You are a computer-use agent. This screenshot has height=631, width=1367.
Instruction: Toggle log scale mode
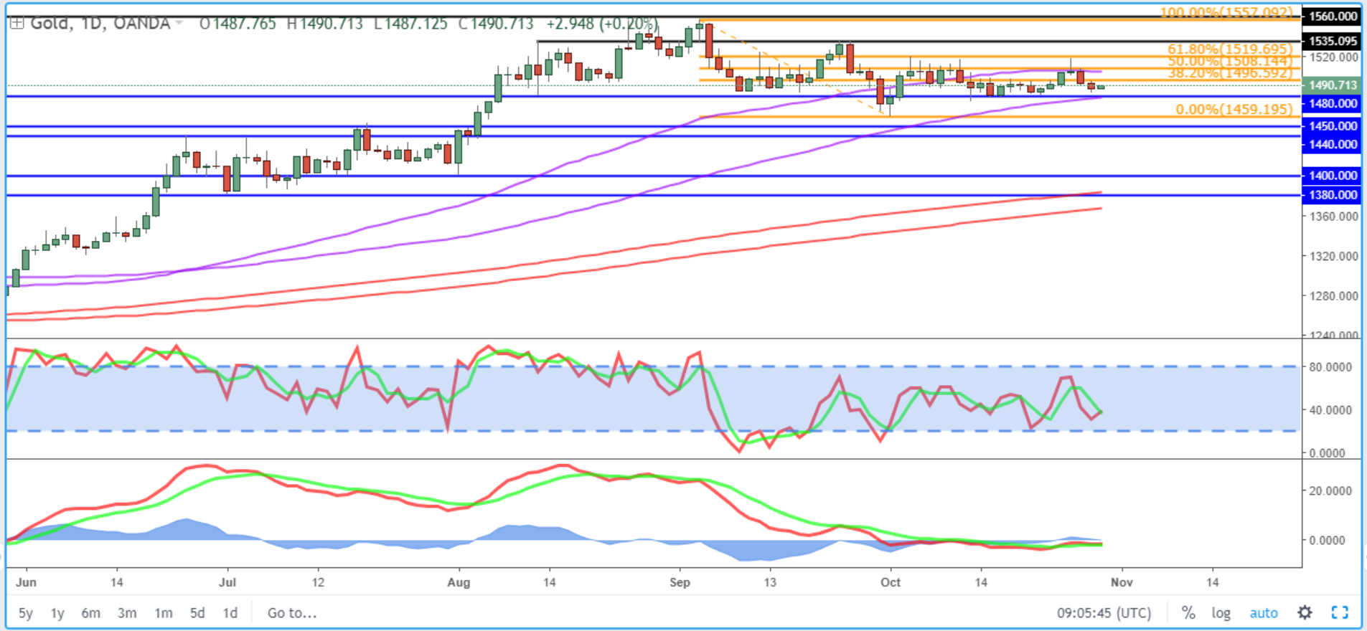click(1221, 613)
